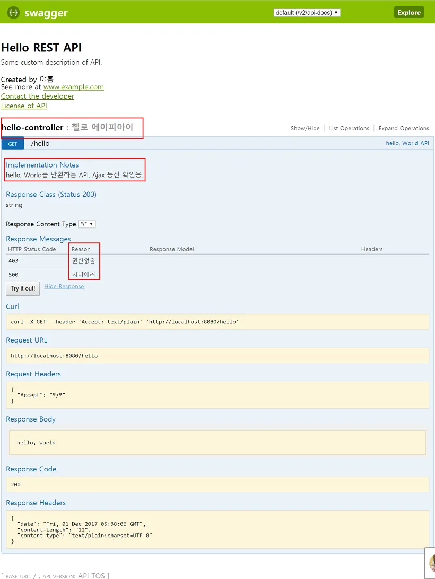The image size is (435, 579).
Task: Click the swagger logo icon
Action: coord(13,13)
